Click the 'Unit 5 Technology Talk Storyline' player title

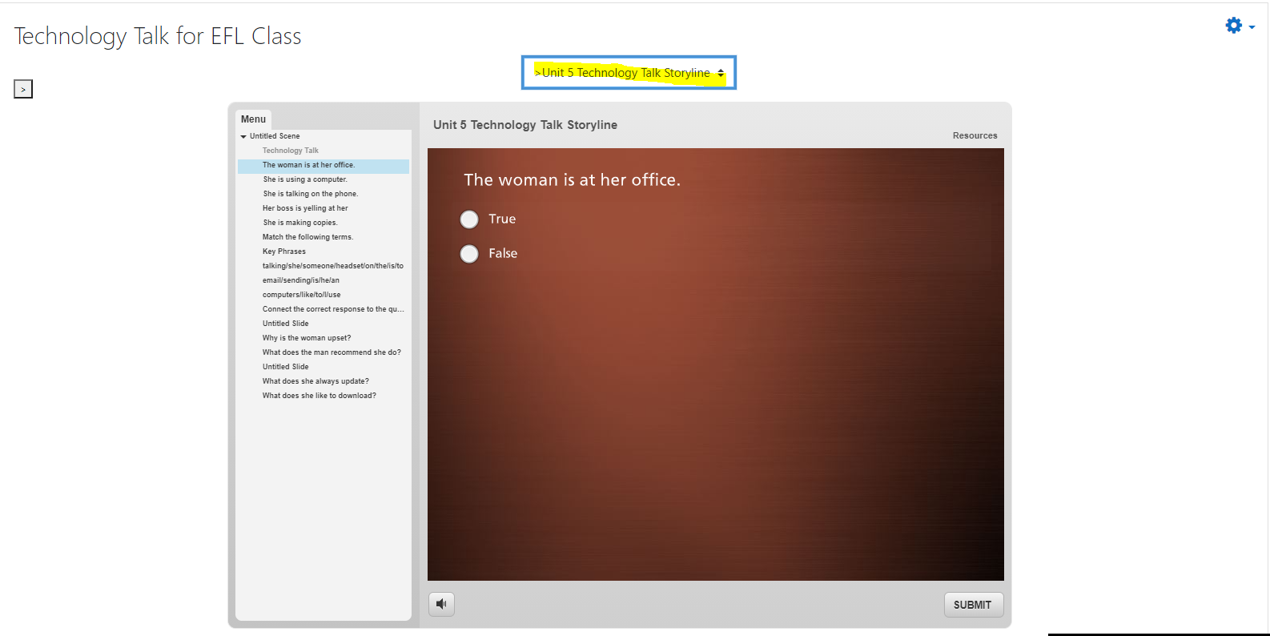[x=525, y=125]
